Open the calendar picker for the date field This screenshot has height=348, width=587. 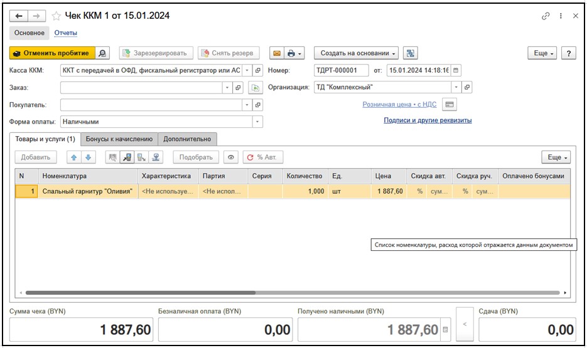(456, 70)
